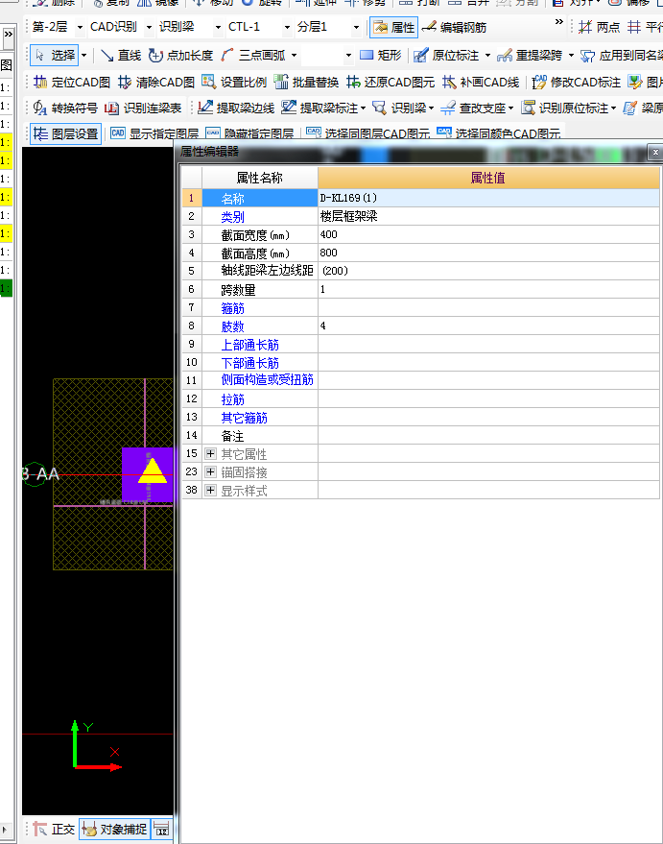663x844 pixels.
Task: Click the 识别原位标注 recognize in-place annotation tool
Action: [564, 109]
